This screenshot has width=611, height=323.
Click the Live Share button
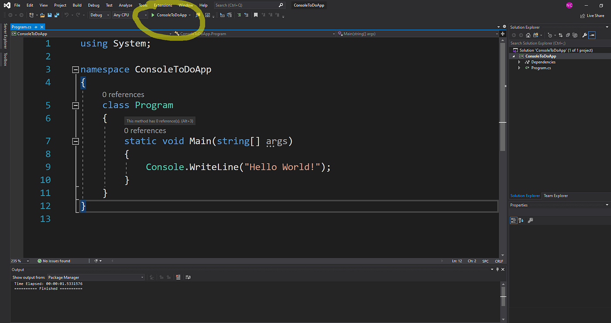tap(592, 16)
